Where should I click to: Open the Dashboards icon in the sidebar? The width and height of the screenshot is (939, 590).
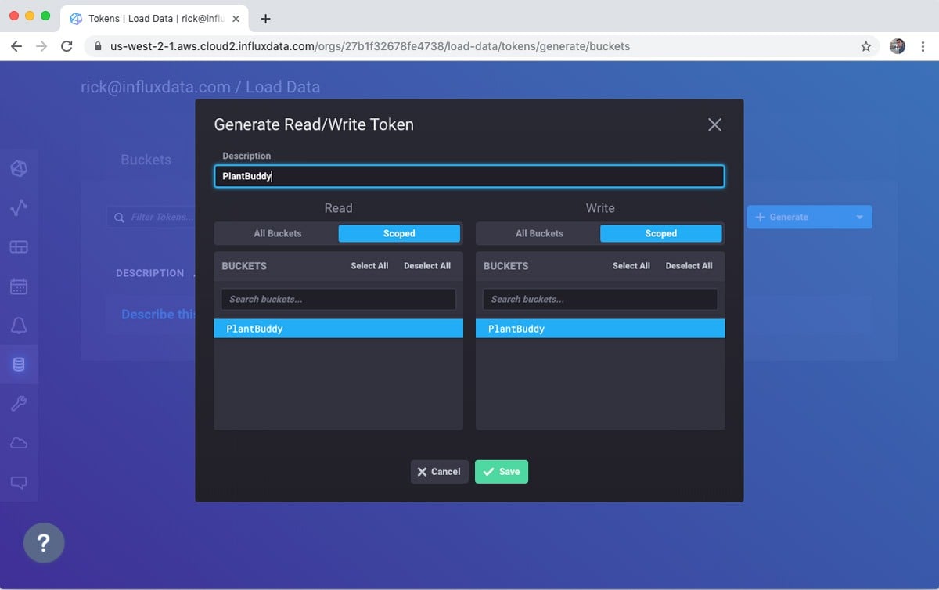[20, 247]
